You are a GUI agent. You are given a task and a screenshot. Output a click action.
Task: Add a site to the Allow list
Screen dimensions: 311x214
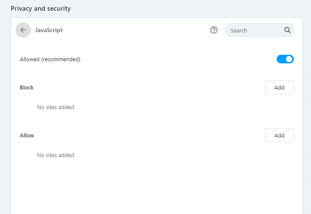coord(279,135)
